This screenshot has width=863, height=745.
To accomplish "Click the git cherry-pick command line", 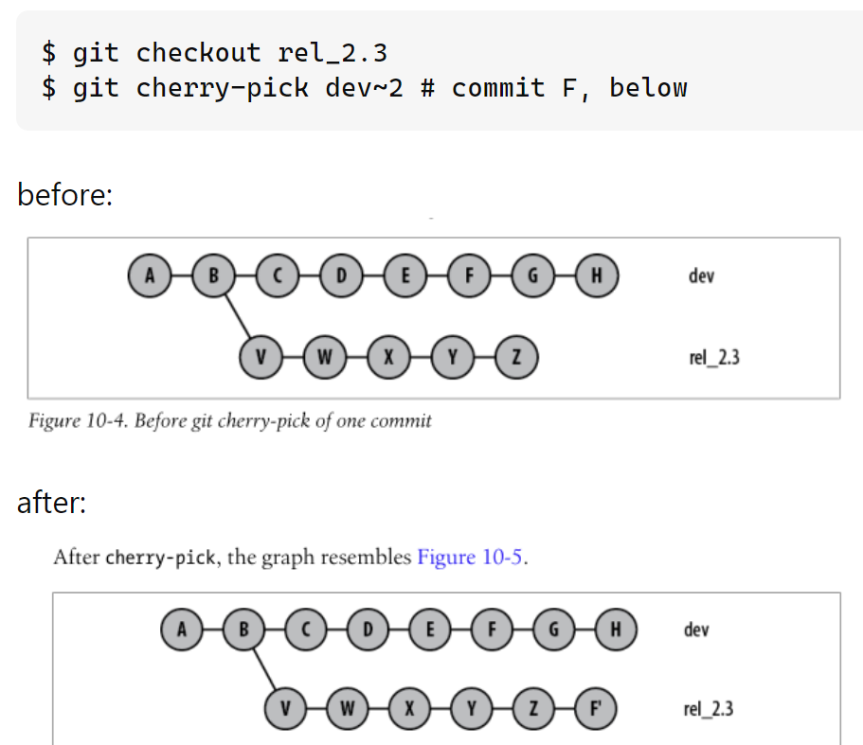I will (x=364, y=88).
